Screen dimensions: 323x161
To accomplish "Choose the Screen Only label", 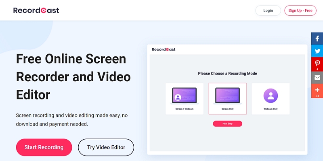I will [x=227, y=109].
